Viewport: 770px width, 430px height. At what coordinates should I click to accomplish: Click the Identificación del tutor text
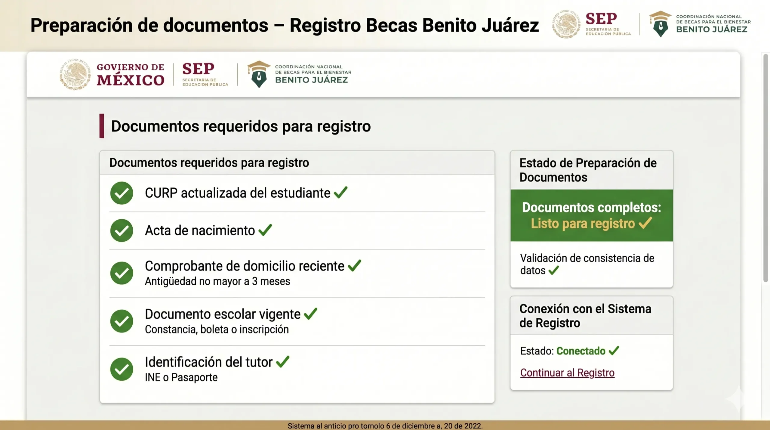pos(209,362)
